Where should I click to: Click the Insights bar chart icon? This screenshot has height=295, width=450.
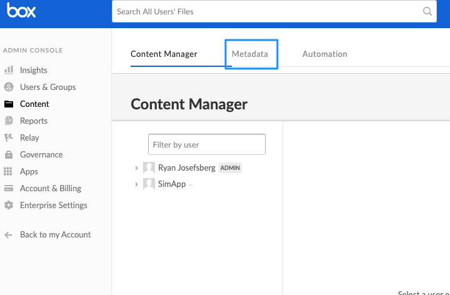click(x=9, y=70)
